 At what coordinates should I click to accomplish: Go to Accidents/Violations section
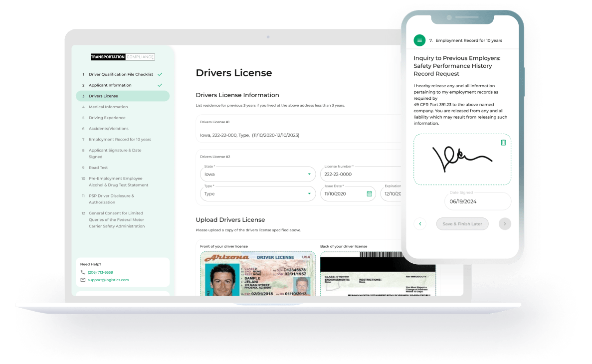(x=108, y=129)
